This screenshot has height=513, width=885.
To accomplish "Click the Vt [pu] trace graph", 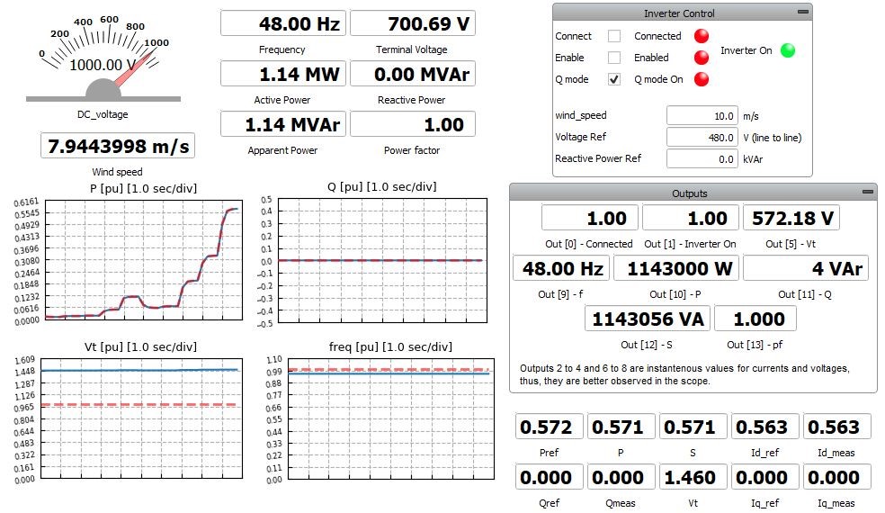I will [x=144, y=418].
